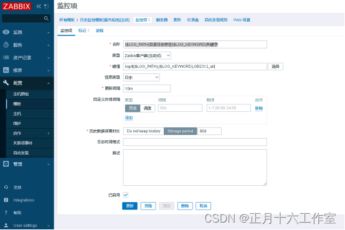Click the 键值 input field
The width and height of the screenshot is (345, 230).
coord(195,67)
